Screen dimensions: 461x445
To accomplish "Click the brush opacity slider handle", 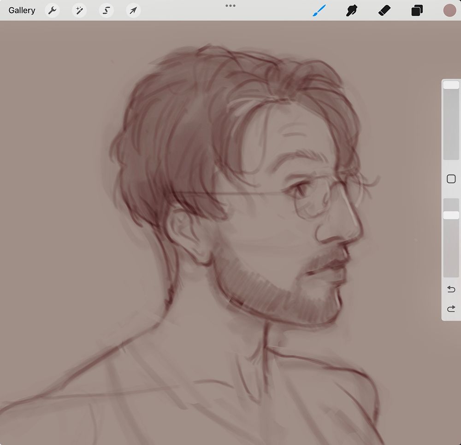I will (x=451, y=215).
